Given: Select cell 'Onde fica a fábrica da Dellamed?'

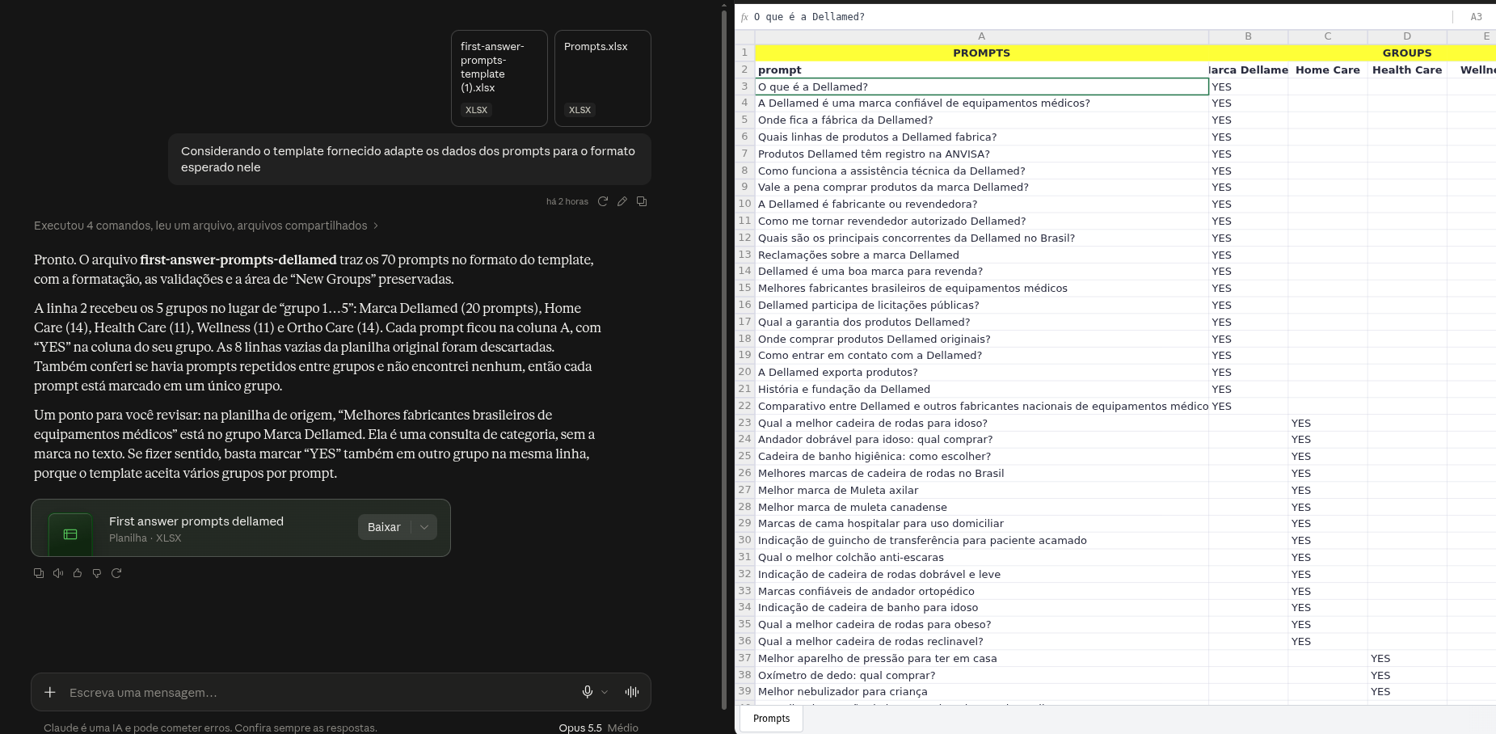Looking at the screenshot, I should (981, 120).
